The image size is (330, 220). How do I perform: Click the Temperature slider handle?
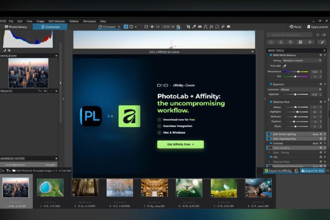coord(298,72)
